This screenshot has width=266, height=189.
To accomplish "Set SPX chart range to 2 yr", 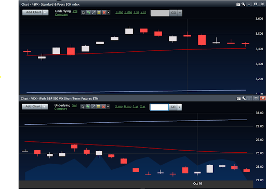I will click(x=143, y=12).
